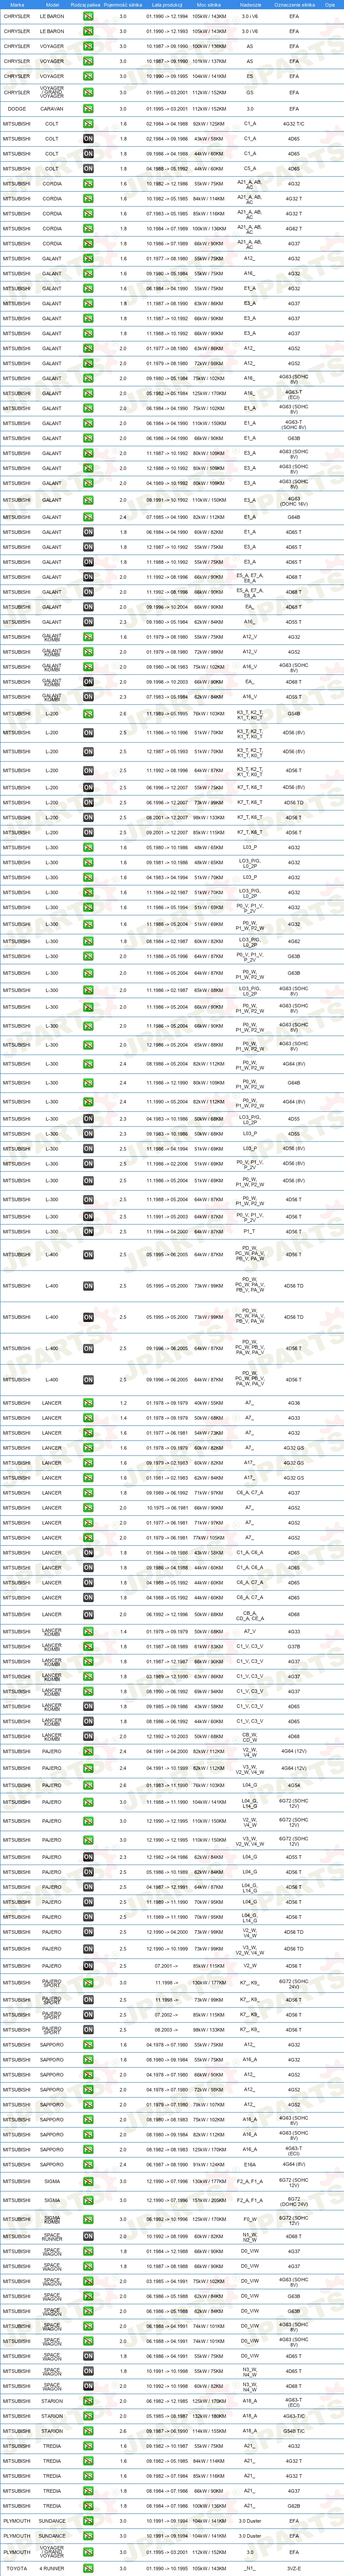Click the fuel icon in the Toyota 4 Runner row
Viewport: 344px width, 2576px height.
pos(88,2569)
